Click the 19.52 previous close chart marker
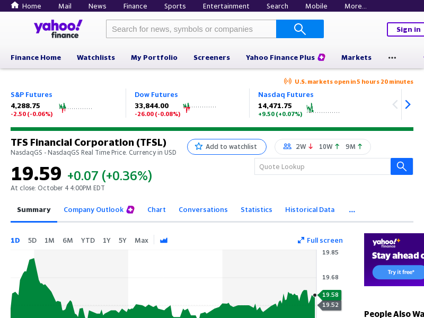The width and height of the screenshot is (424, 318). 330,305
